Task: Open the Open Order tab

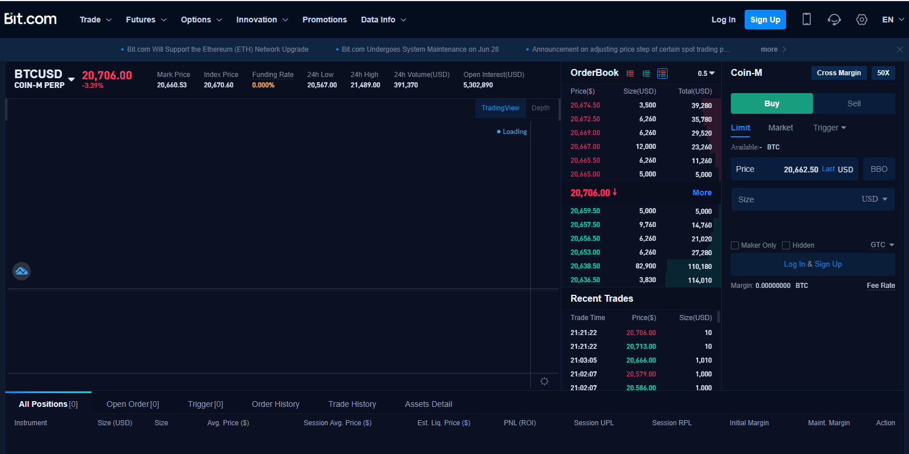Action: tap(133, 404)
